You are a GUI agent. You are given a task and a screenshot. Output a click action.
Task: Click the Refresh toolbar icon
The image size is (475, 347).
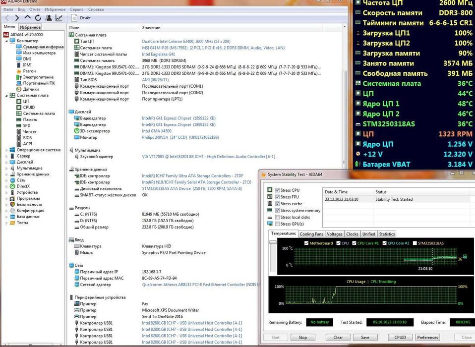[38, 18]
